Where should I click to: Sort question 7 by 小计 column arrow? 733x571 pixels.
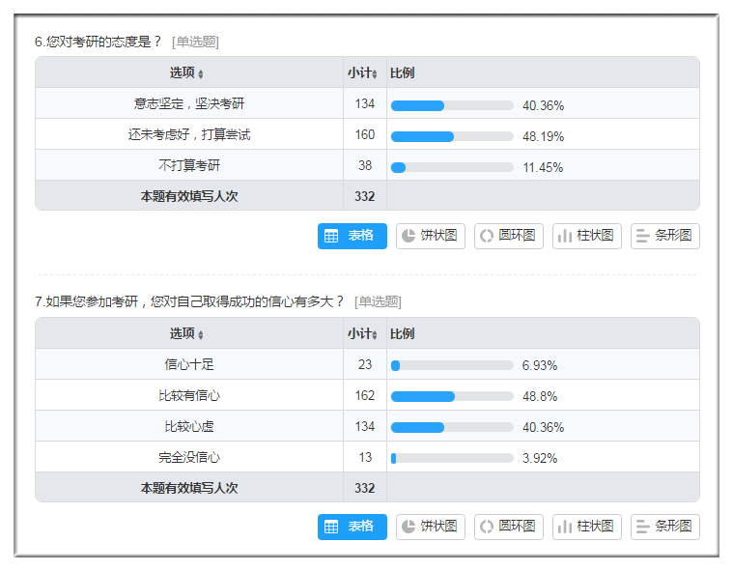click(x=375, y=334)
